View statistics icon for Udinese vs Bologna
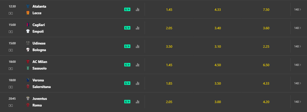This screenshot has width=307, height=112. point(138,46)
